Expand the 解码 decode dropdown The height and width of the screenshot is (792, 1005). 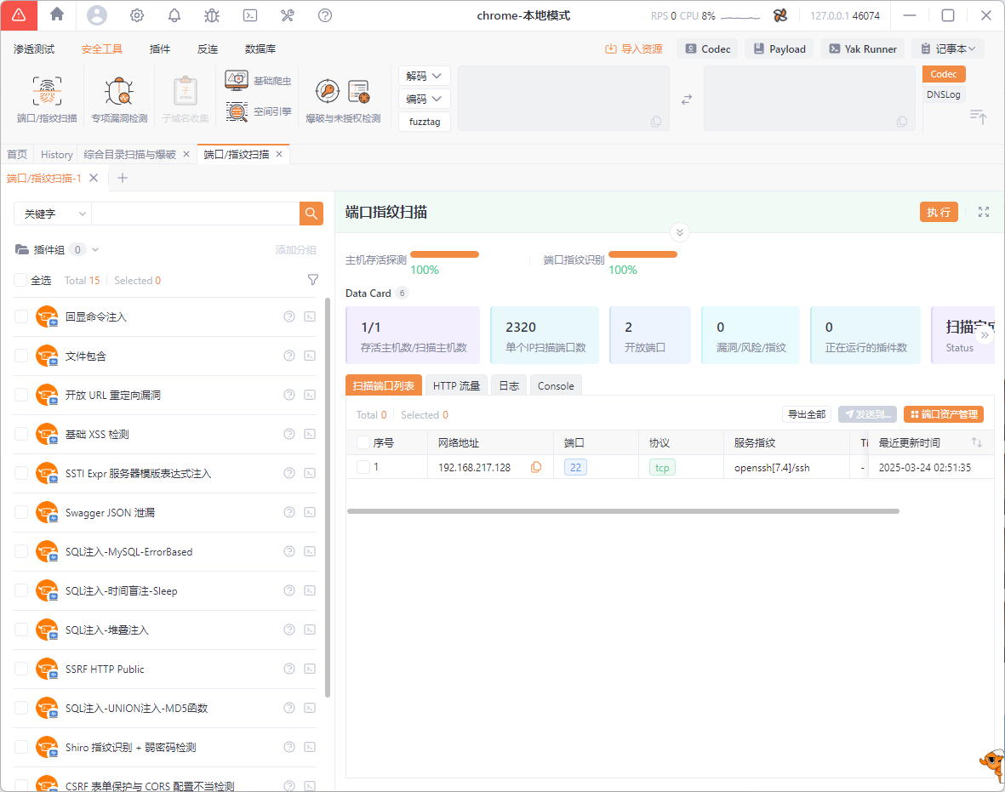(x=424, y=76)
